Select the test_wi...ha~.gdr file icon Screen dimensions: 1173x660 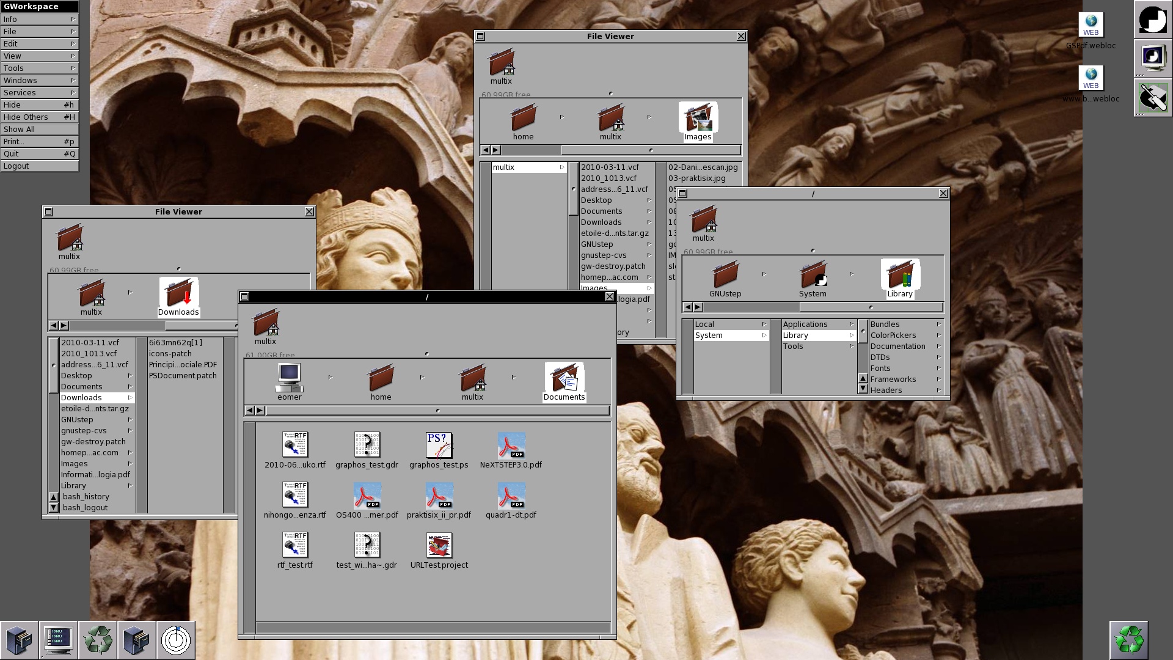pyautogui.click(x=367, y=546)
